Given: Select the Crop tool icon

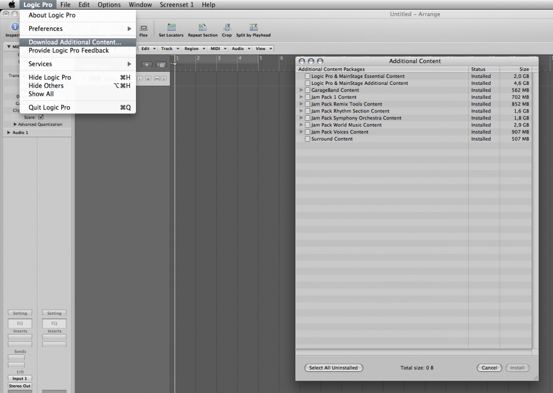Looking at the screenshot, I should click(x=227, y=28).
